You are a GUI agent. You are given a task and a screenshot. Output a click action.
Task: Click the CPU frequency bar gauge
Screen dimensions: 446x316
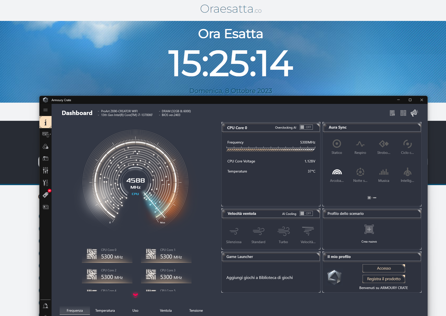click(x=271, y=149)
